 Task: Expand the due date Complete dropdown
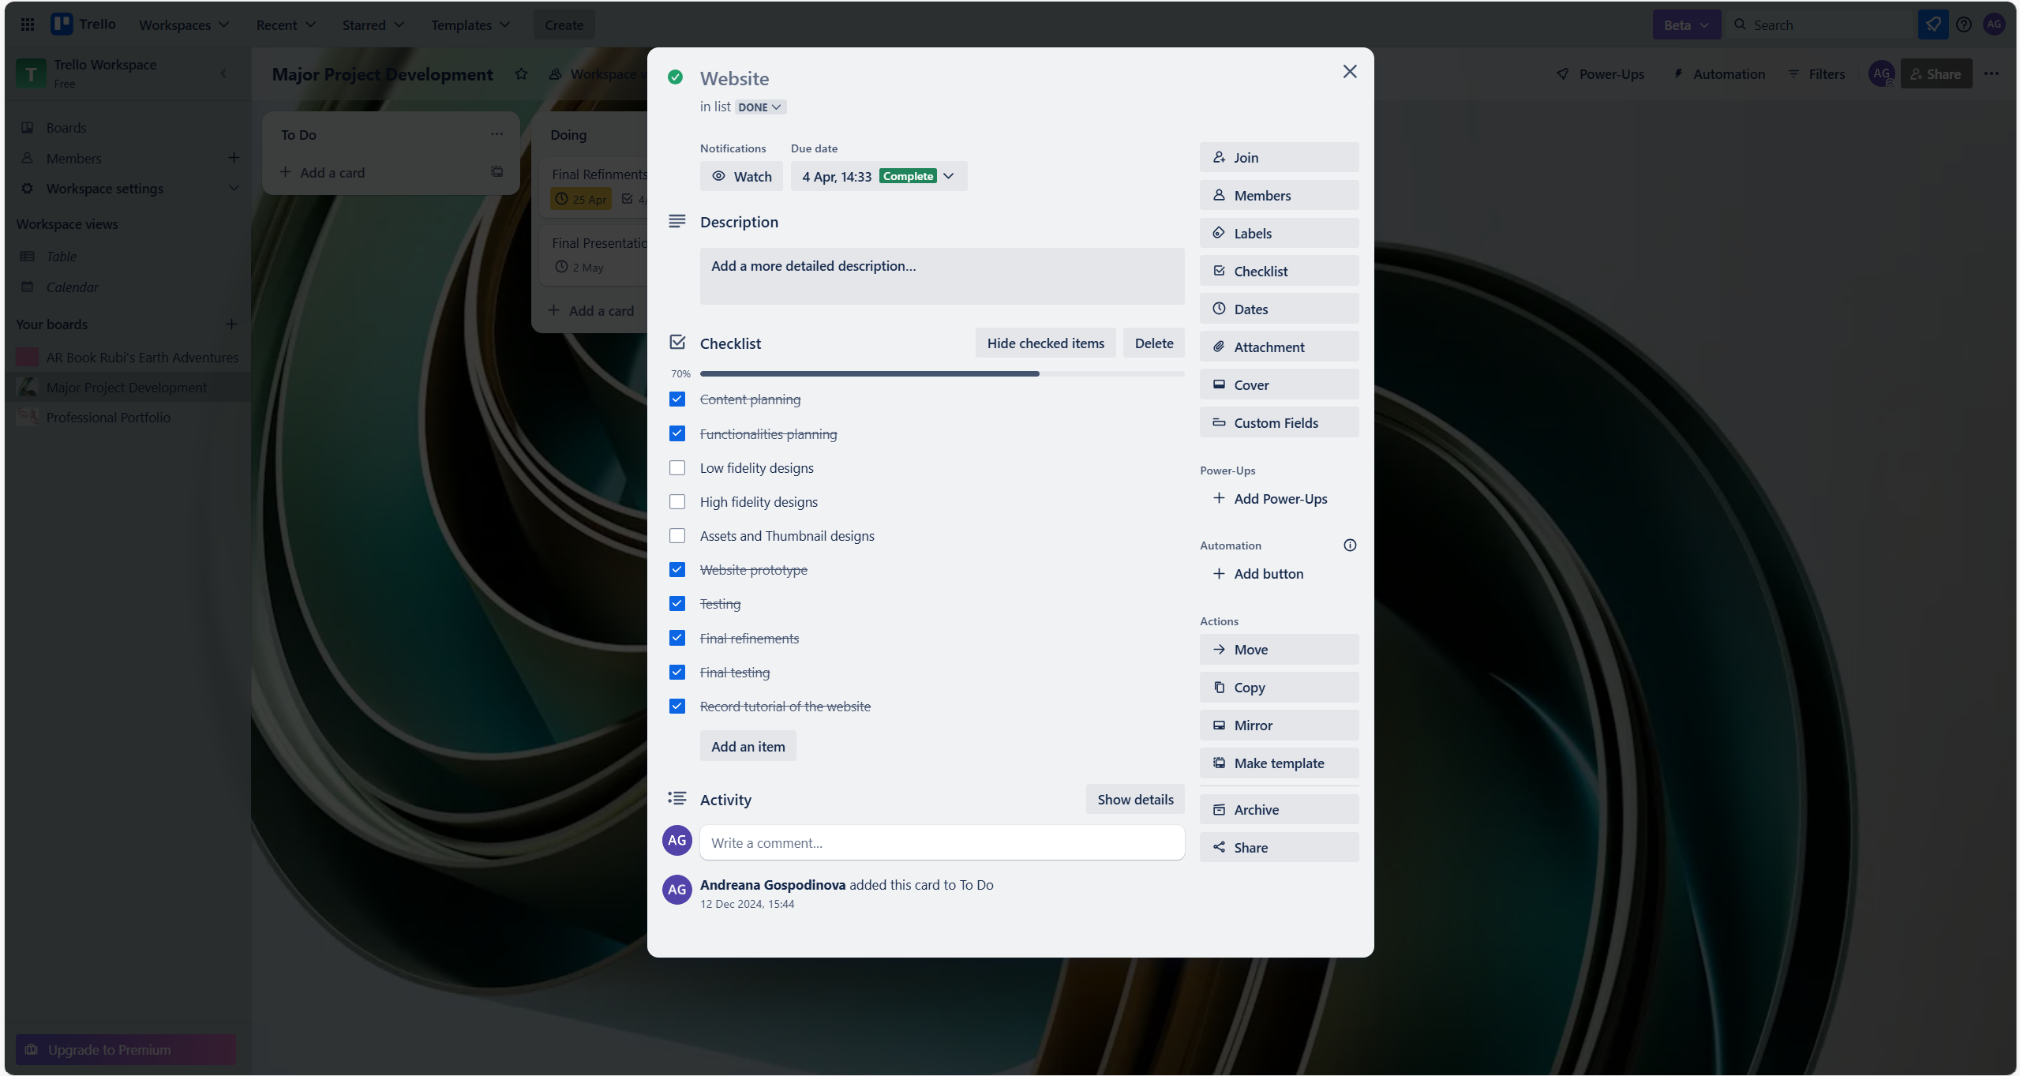coord(949,177)
